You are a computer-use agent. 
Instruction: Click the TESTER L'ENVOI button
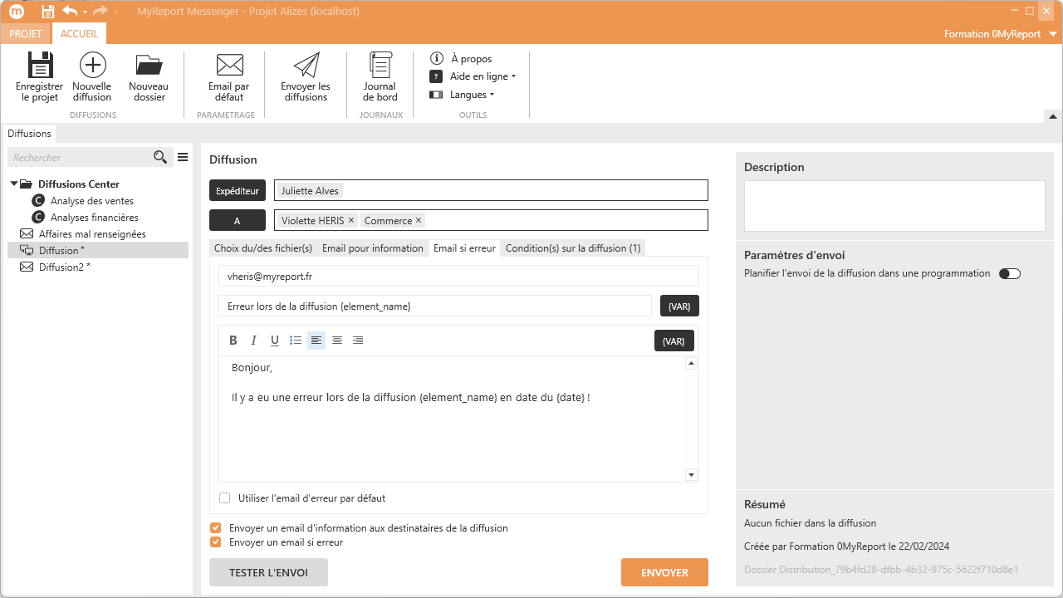268,572
